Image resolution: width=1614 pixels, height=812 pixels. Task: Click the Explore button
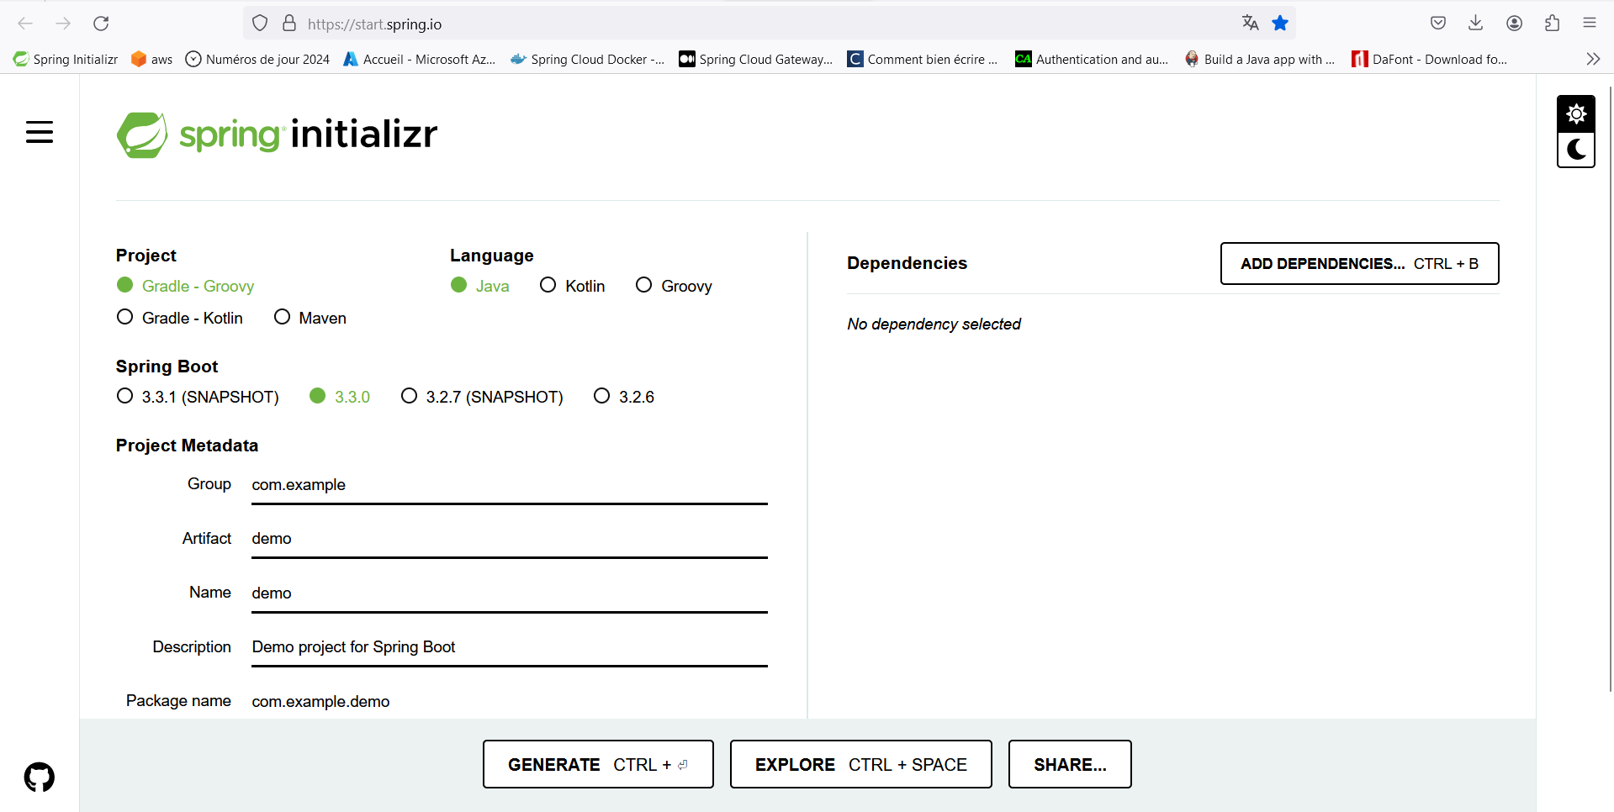coord(860,765)
